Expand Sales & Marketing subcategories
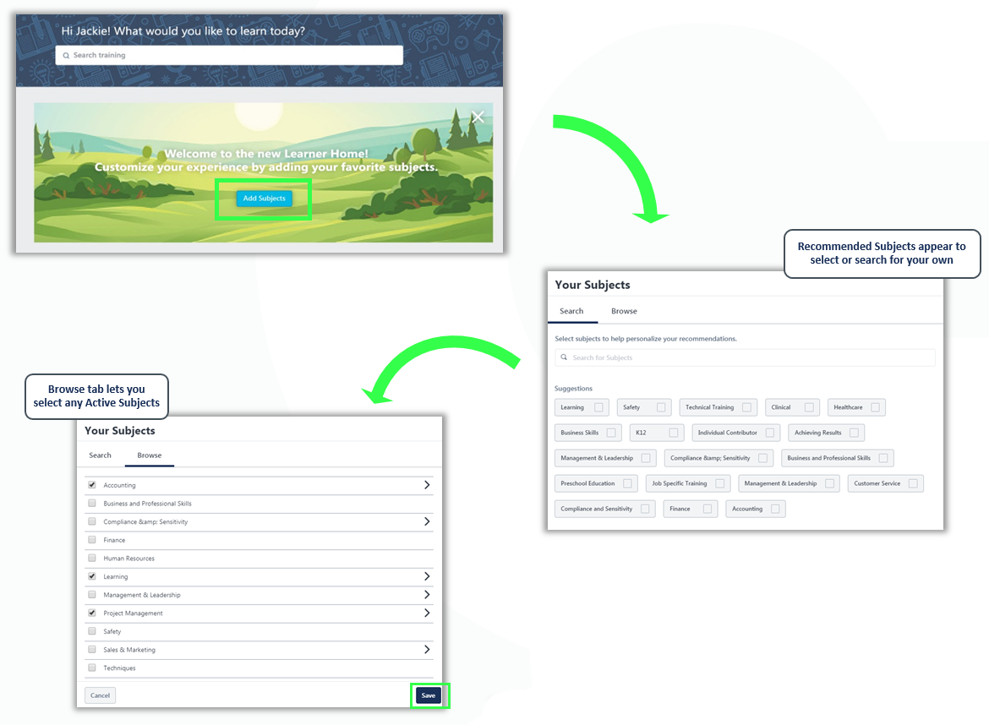Image resolution: width=989 pixels, height=725 pixels. 427,650
